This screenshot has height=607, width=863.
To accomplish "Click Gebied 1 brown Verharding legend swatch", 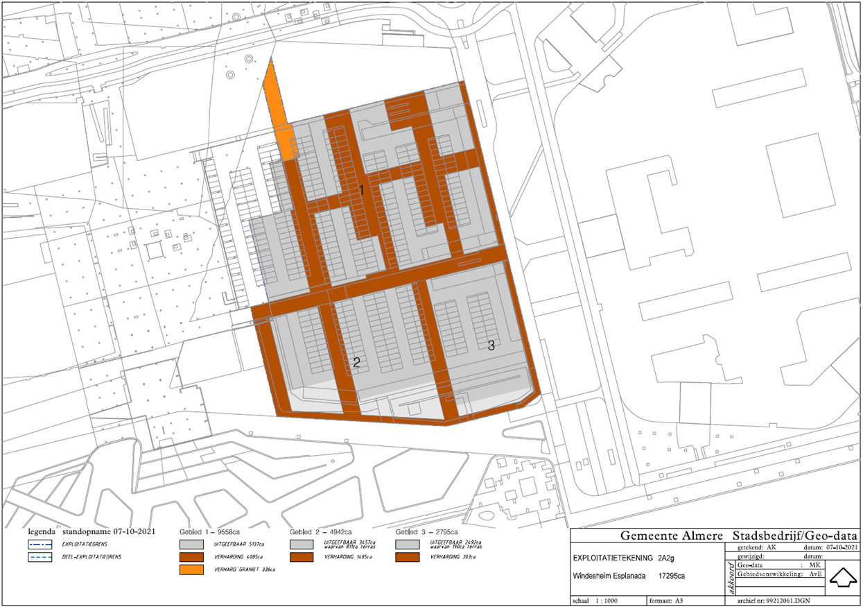I will pos(191,557).
